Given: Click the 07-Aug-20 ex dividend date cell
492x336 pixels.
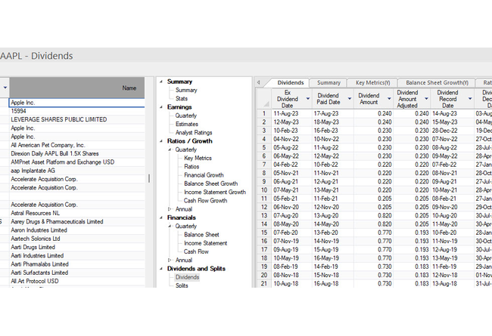Looking at the screenshot, I should [292, 216].
